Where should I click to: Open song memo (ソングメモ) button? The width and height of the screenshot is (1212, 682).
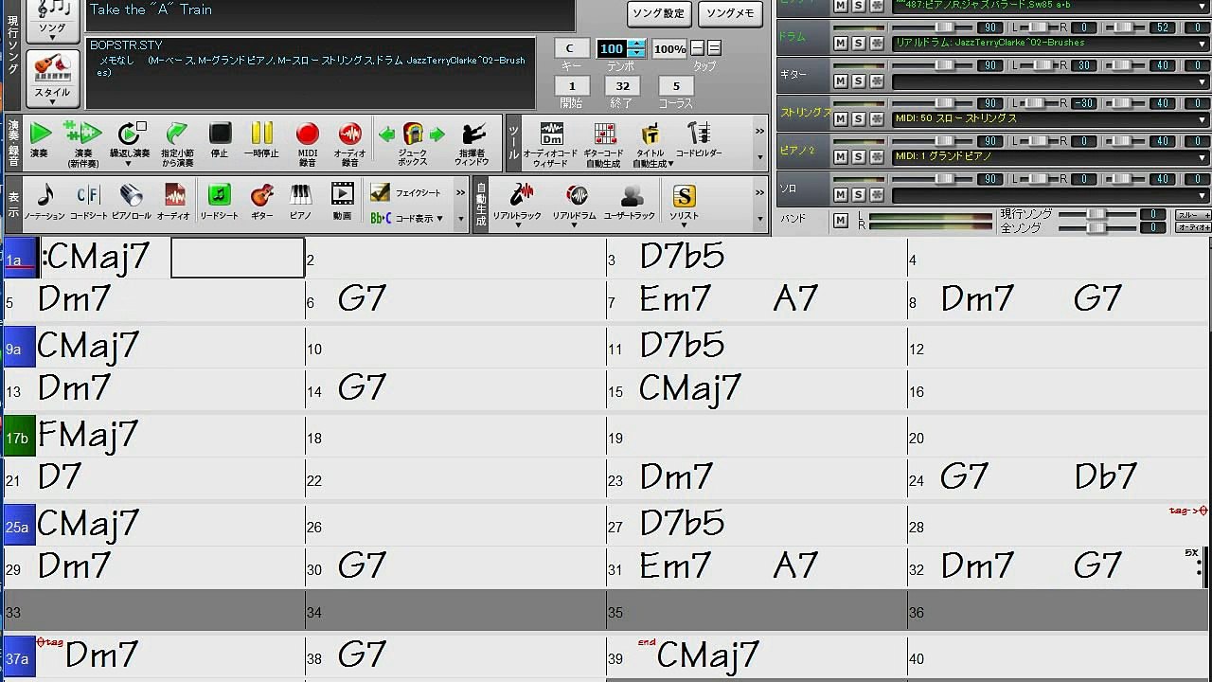(730, 13)
